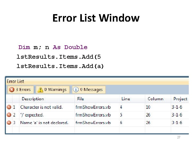The width and height of the screenshot is (192, 144).
Task: Click slide page number 27
Action: click(179, 137)
